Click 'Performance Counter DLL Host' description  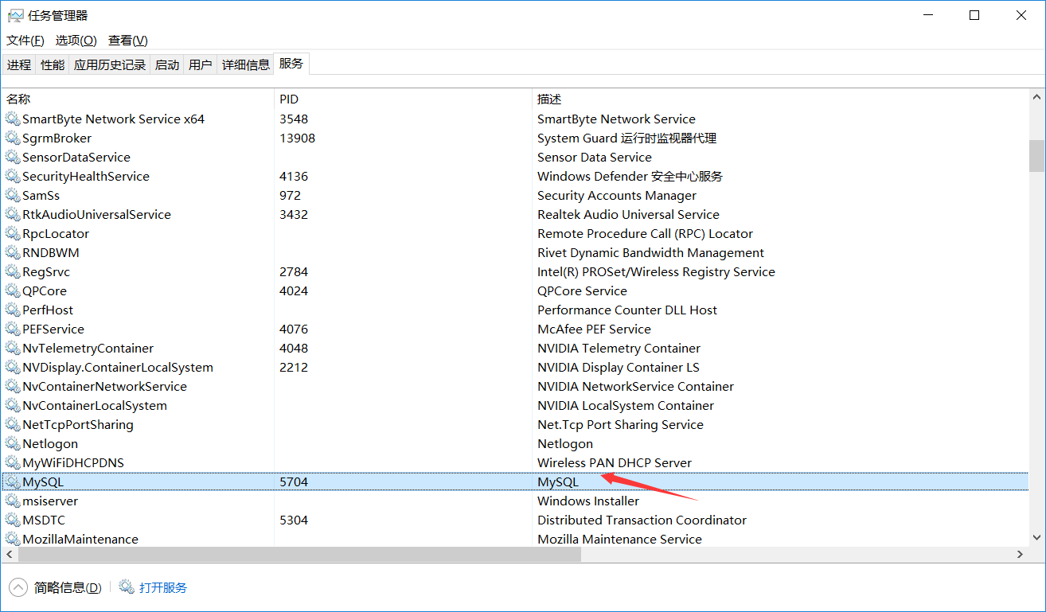(627, 310)
